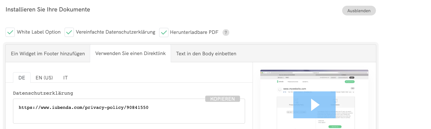Screen dimensions: 431x129
Task: Switch to the EN (US) language tab
Action: [x=44, y=78]
